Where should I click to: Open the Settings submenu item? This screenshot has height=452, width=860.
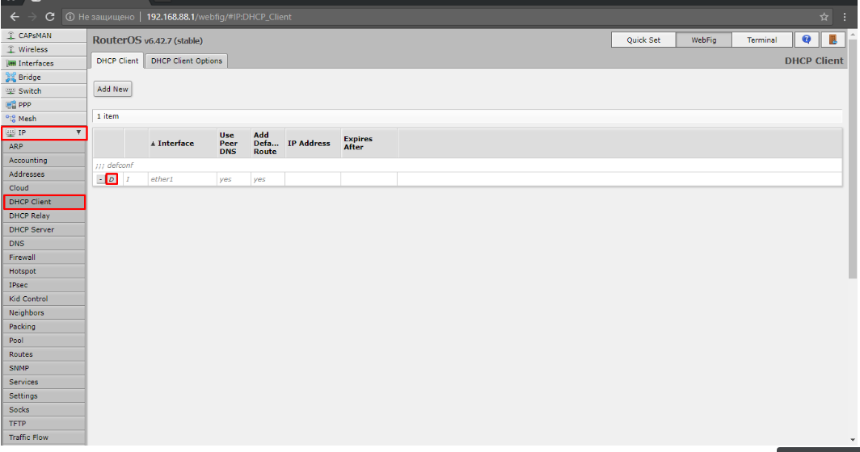coord(44,395)
